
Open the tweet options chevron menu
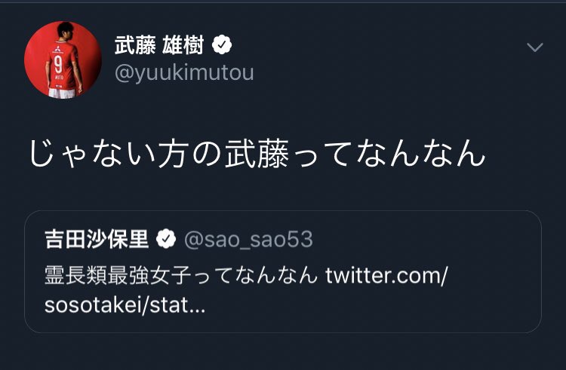[x=534, y=47]
